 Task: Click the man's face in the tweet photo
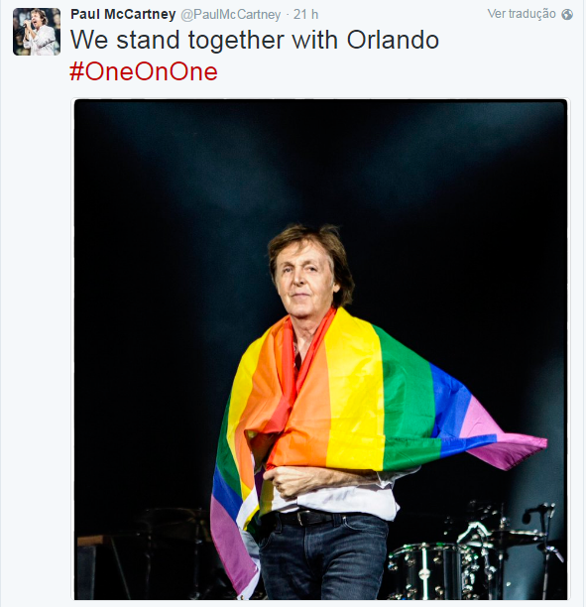point(303,277)
